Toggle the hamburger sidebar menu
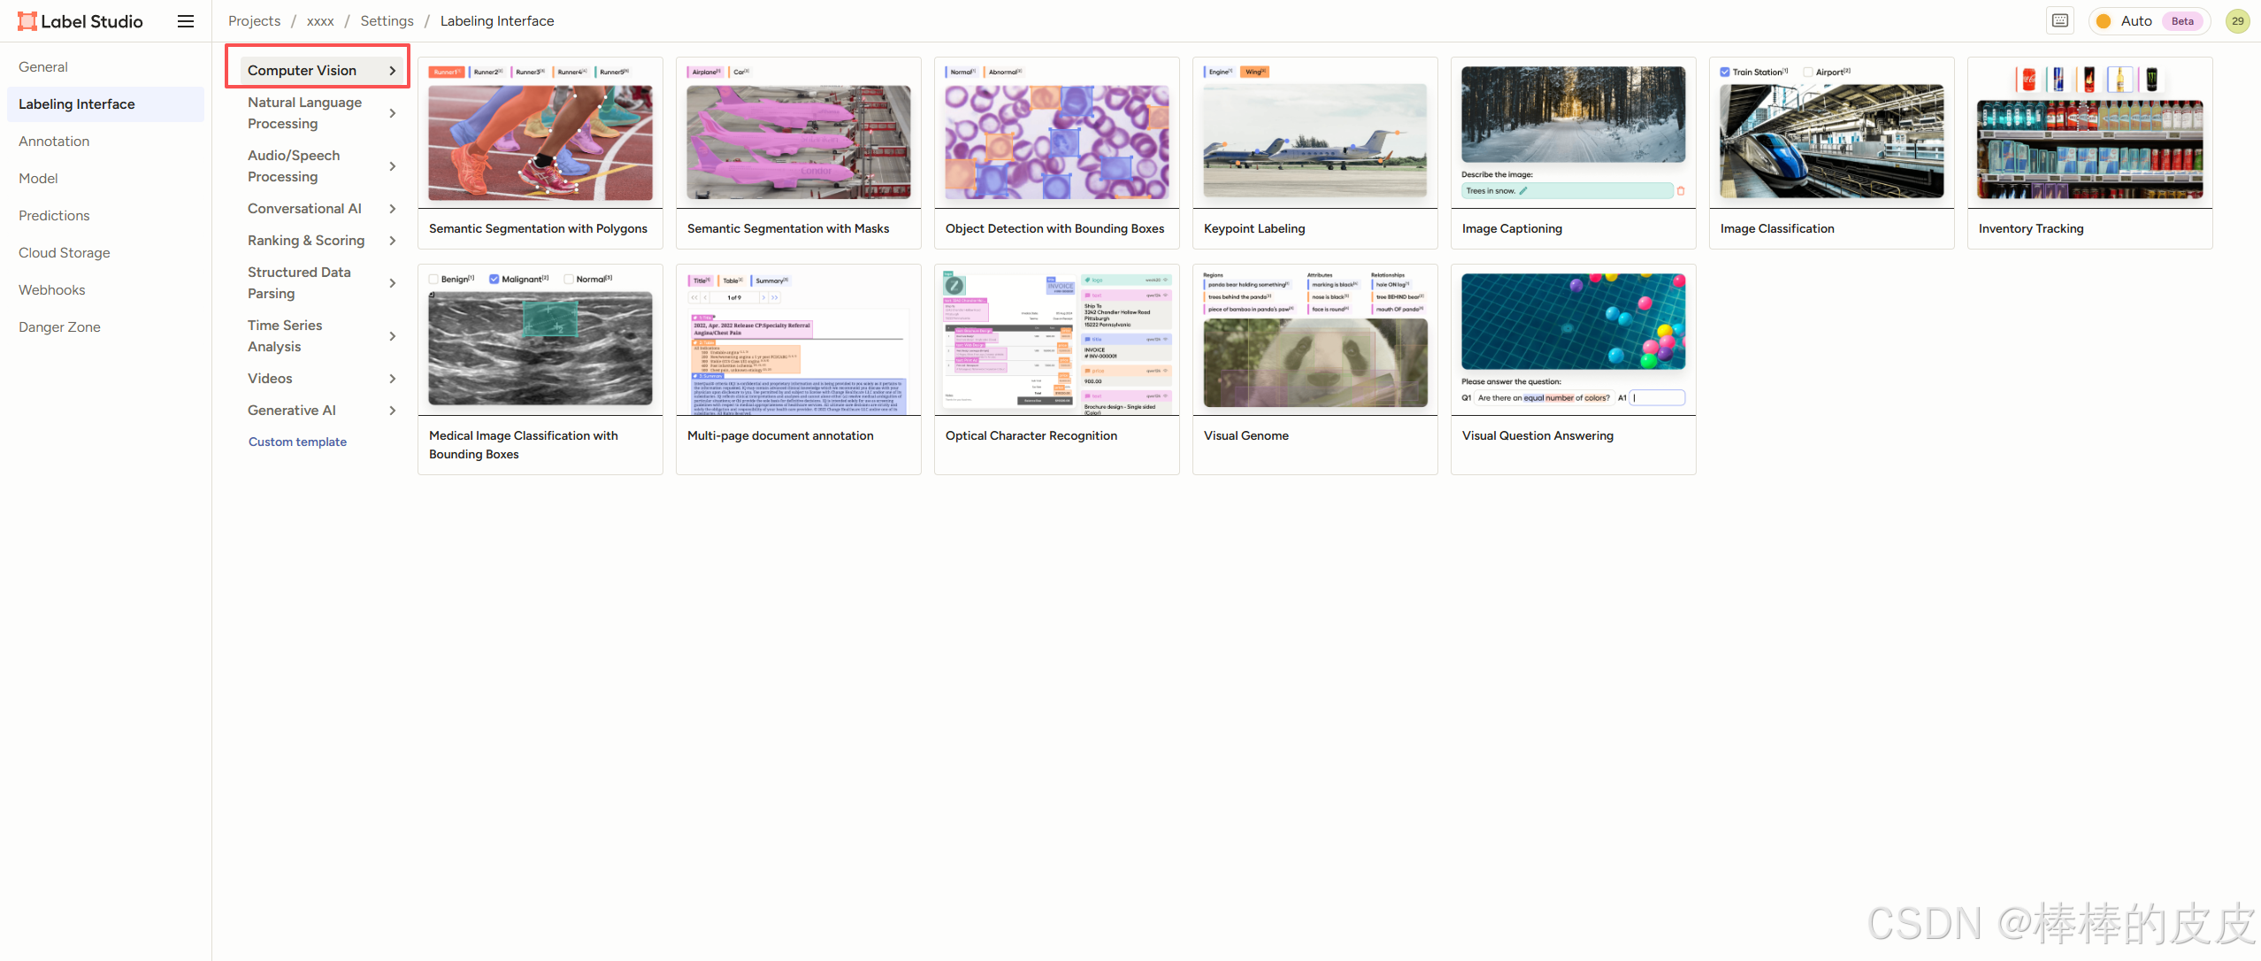Viewport: 2261px width, 961px height. pyautogui.click(x=186, y=21)
